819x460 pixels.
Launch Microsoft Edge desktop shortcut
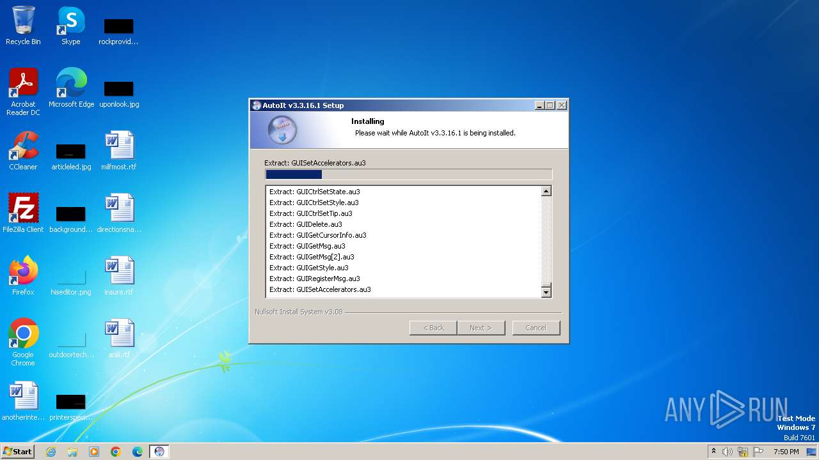point(71,88)
